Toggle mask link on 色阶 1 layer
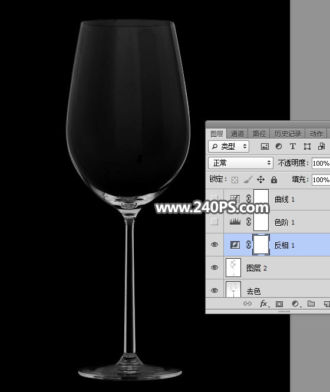330x392 pixels. tap(248, 222)
